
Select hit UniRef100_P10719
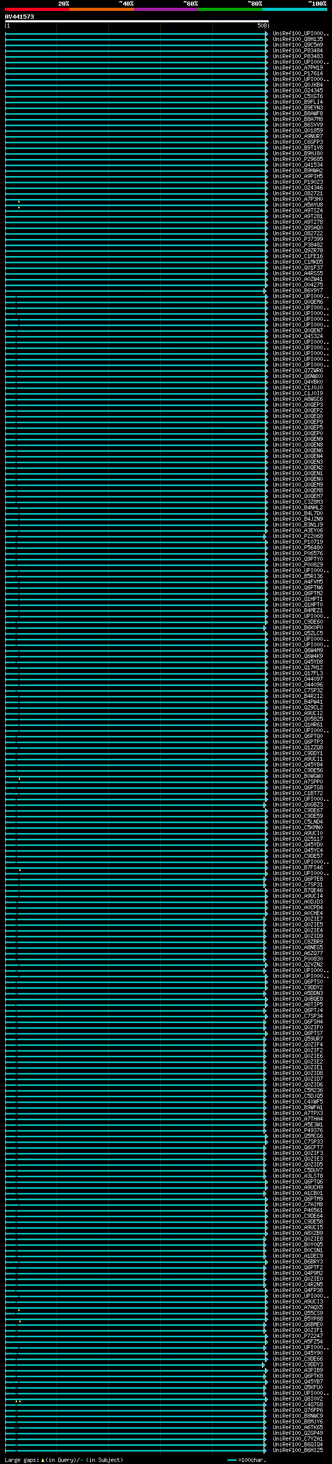click(x=298, y=542)
